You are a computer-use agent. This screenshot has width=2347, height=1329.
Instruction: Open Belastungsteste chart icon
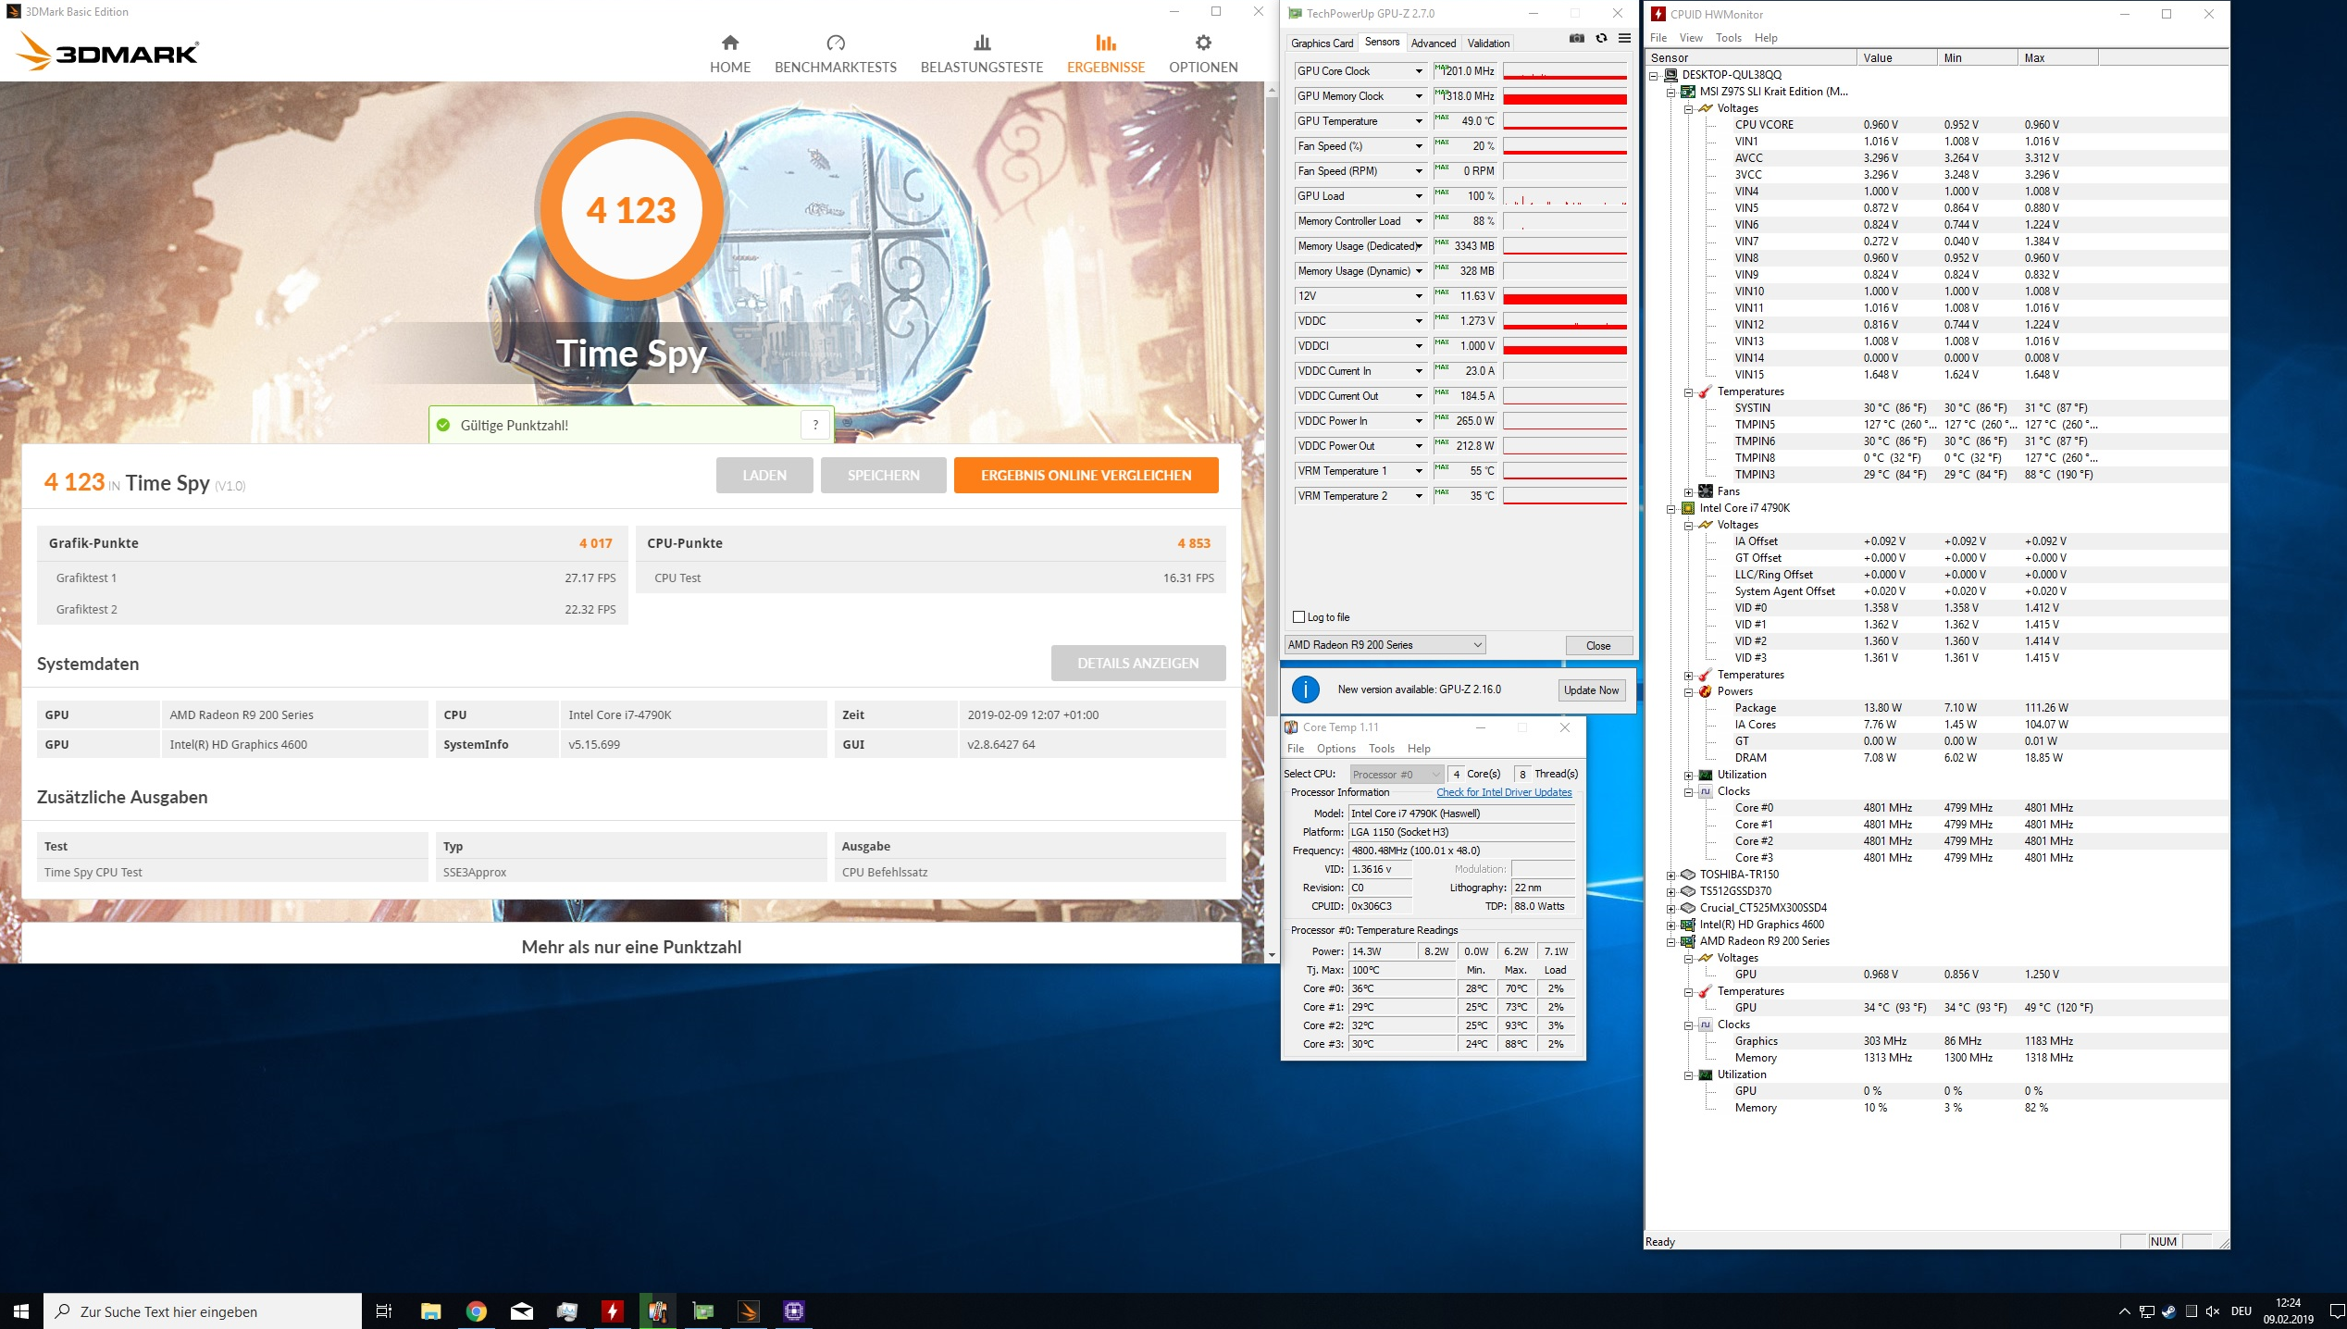coord(982,43)
